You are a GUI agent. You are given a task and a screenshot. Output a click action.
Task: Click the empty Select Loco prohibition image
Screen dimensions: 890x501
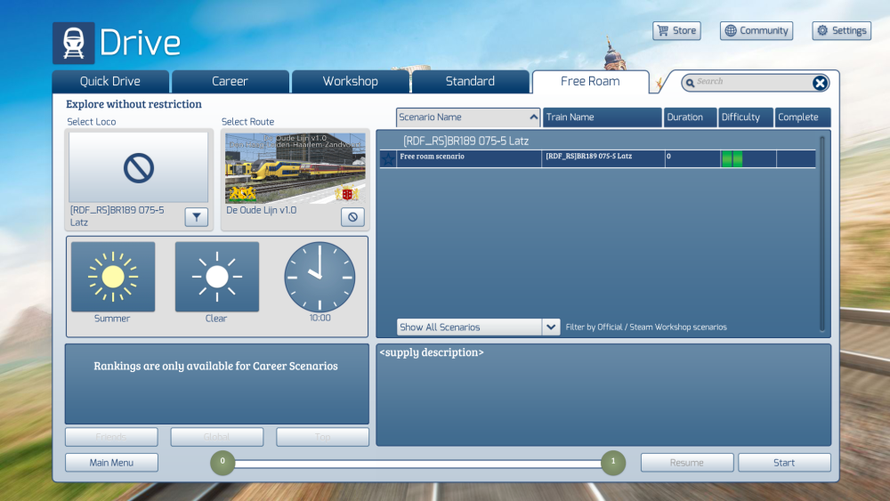[139, 167]
